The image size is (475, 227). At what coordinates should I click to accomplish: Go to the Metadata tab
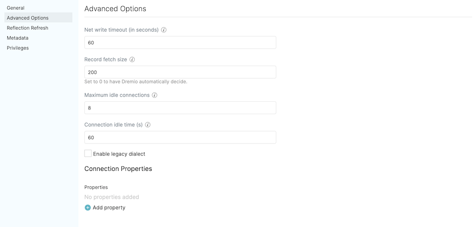17,38
